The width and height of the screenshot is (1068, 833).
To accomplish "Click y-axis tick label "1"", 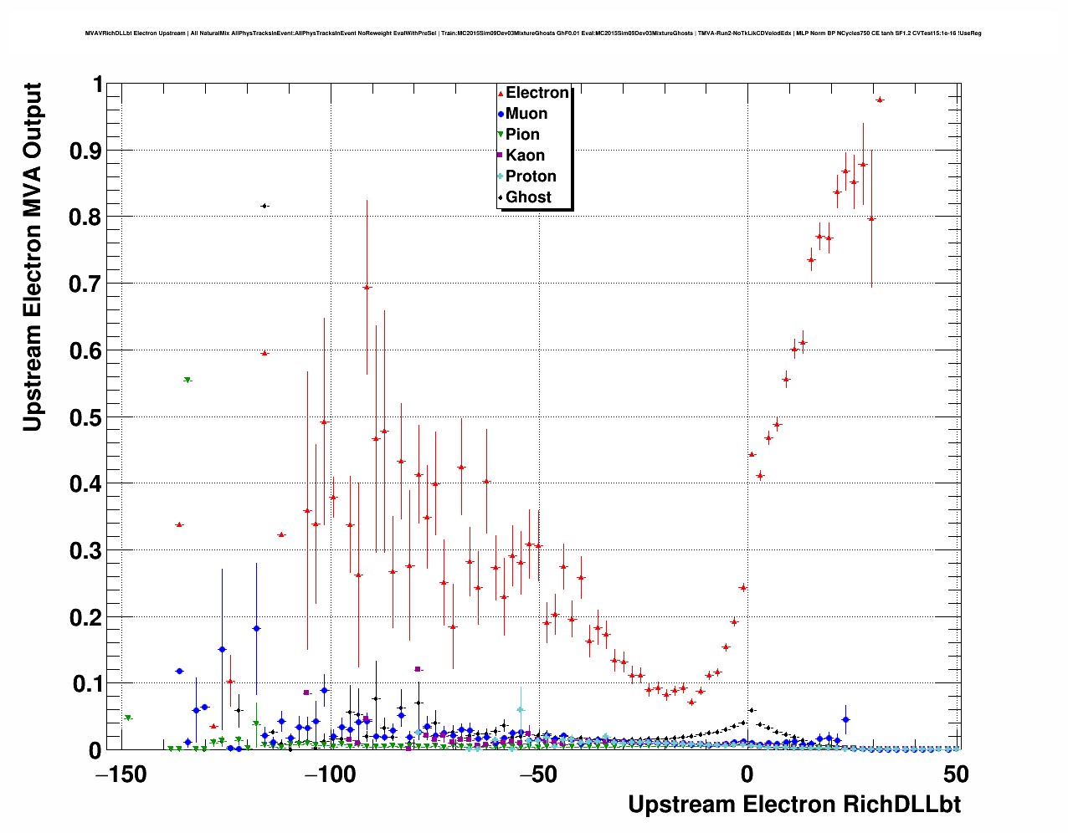I will (x=98, y=84).
